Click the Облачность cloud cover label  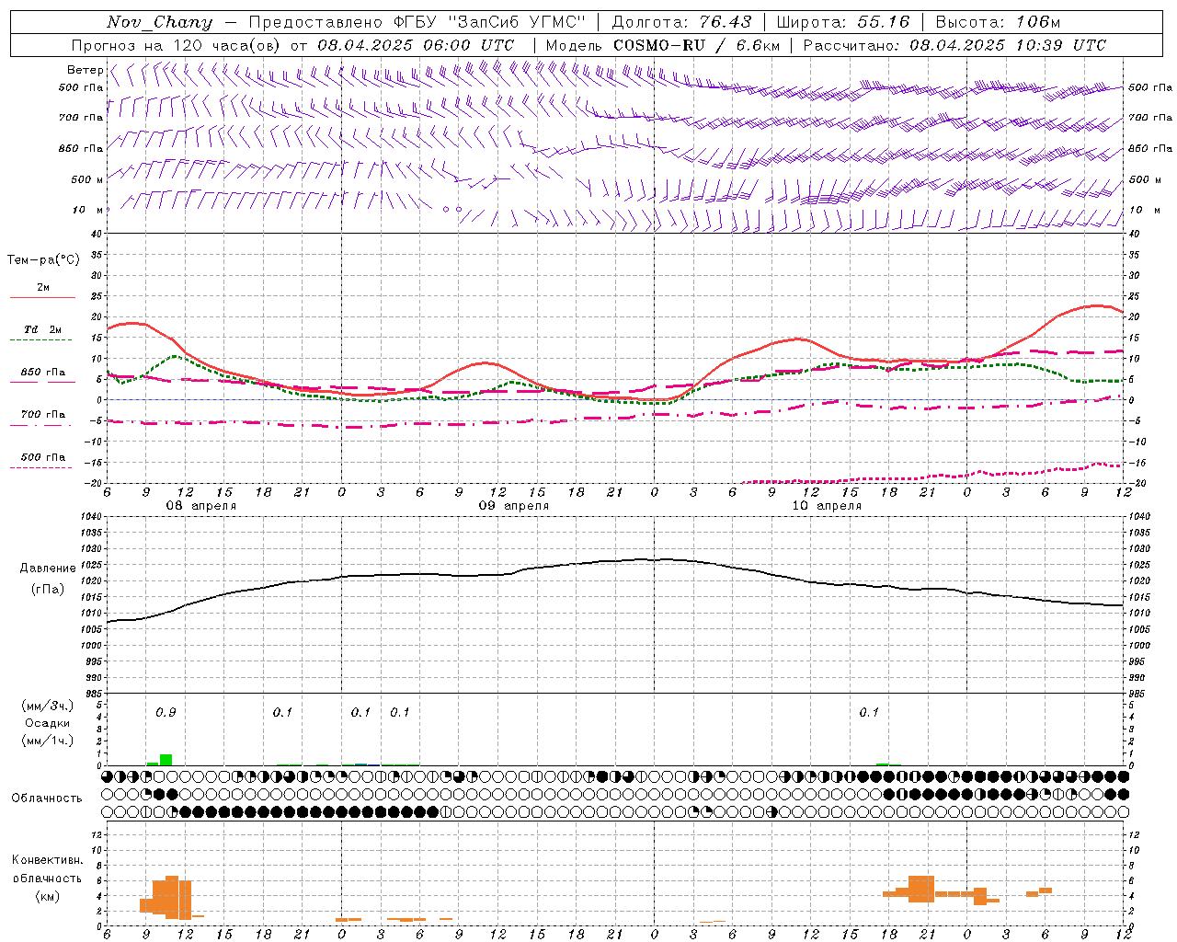click(x=47, y=798)
